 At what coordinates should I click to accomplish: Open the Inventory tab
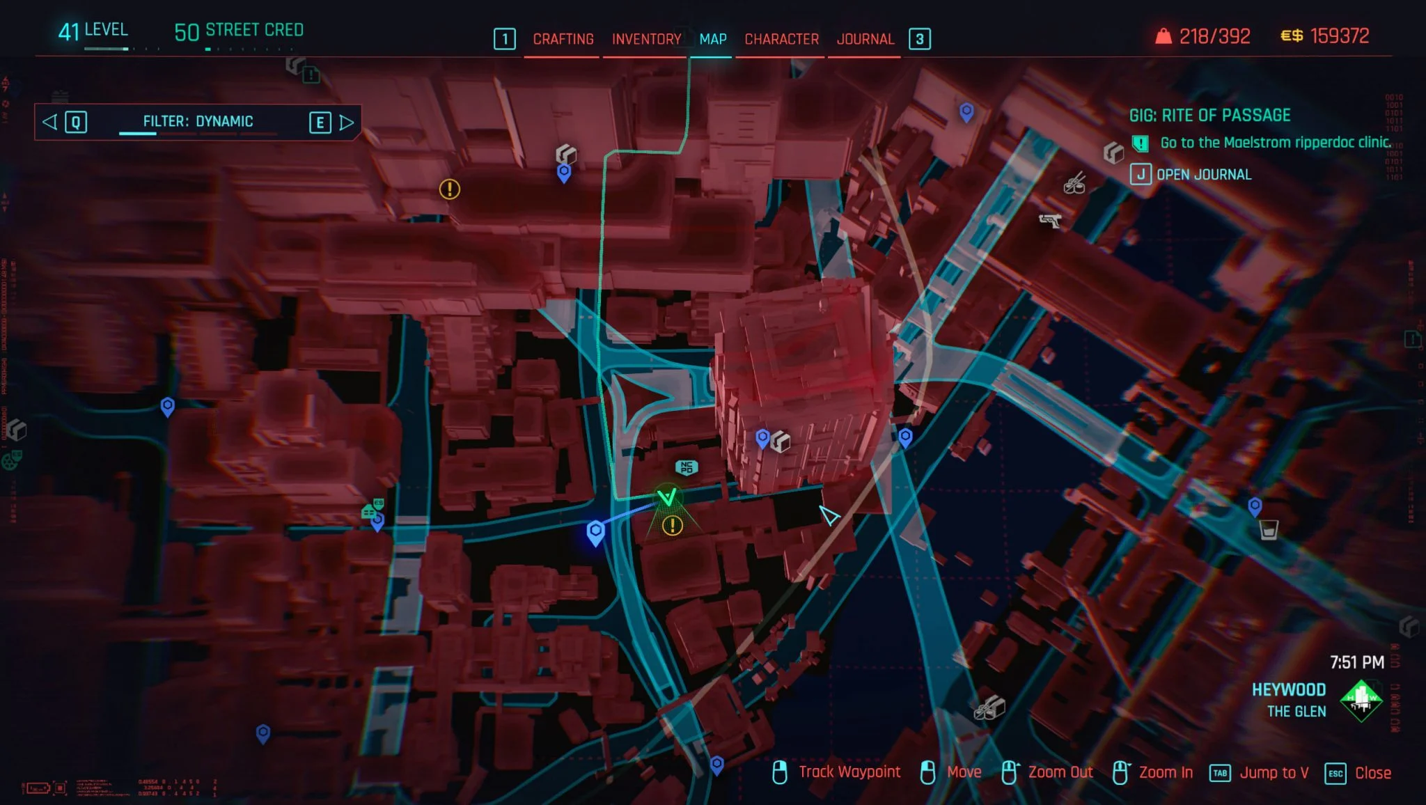click(x=646, y=39)
